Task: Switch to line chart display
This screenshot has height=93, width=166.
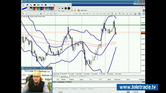Action: [x=116, y=14]
